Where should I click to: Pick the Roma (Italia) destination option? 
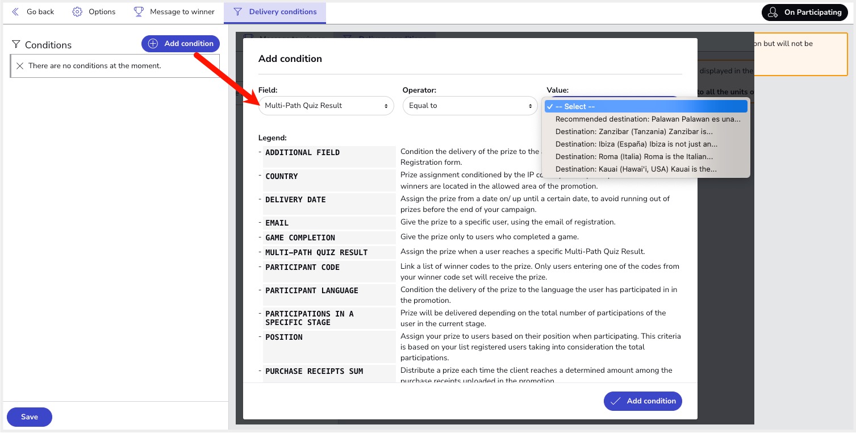(x=633, y=157)
